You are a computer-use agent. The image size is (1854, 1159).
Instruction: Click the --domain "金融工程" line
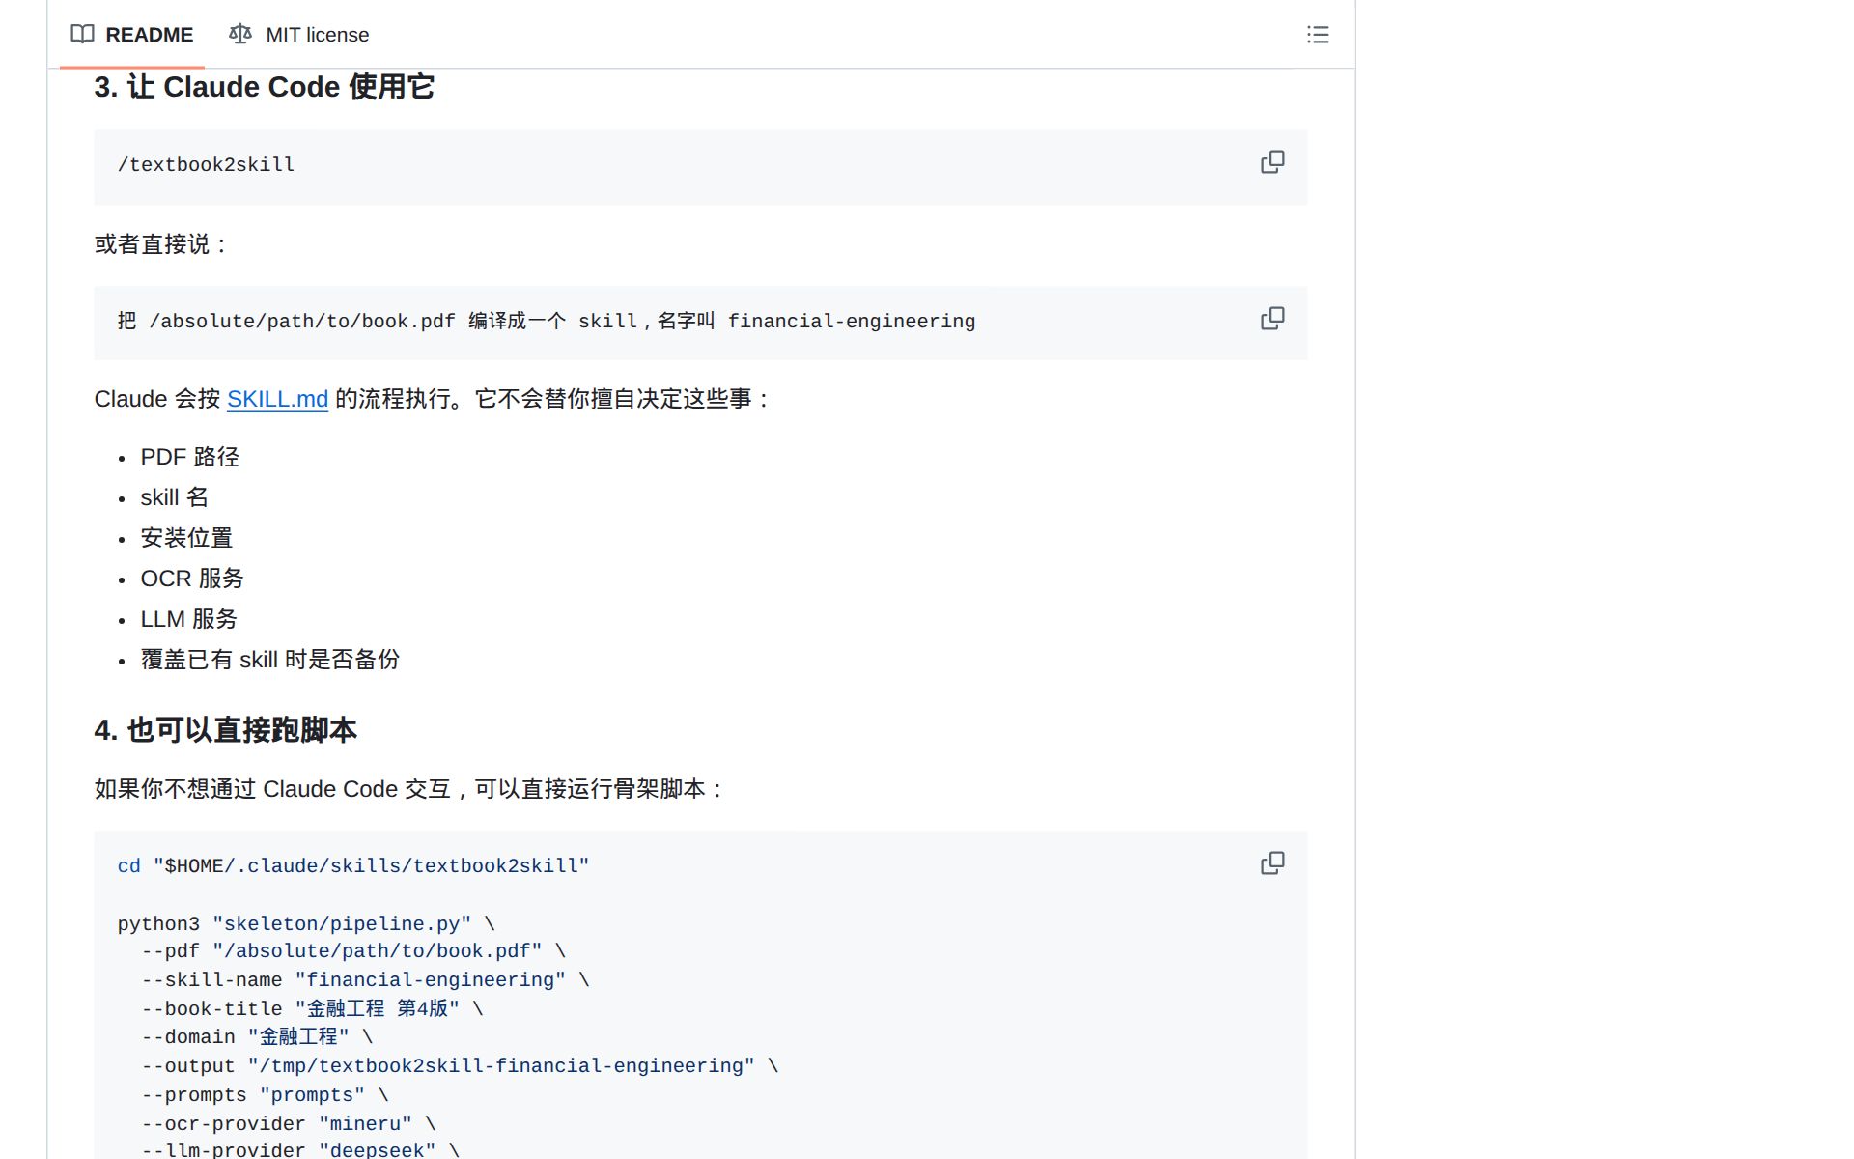coord(257,1037)
